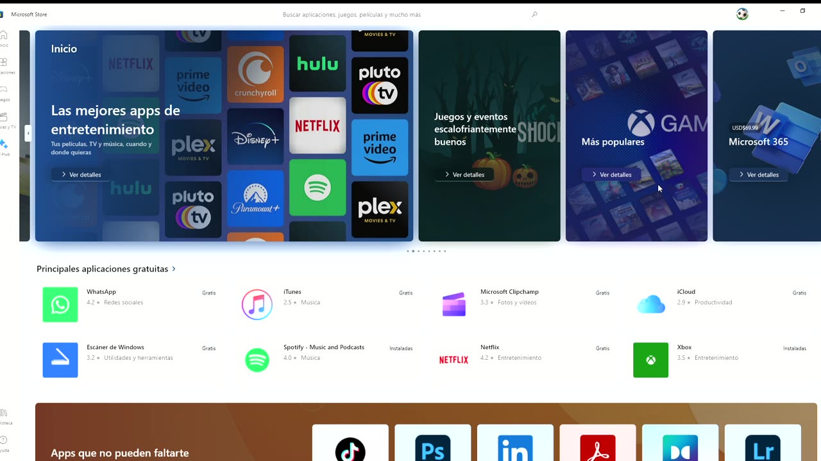This screenshot has width=821, height=461.
Task: Open the Spotify app icon in list
Action: click(x=257, y=360)
